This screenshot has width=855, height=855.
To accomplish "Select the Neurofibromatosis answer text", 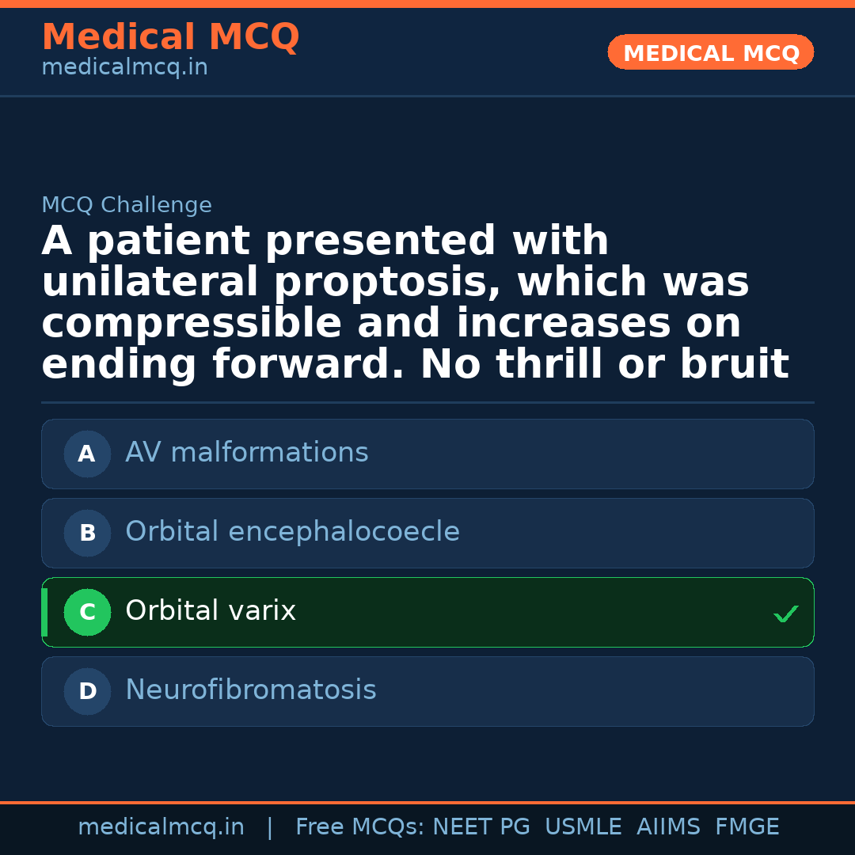I will coord(250,690).
